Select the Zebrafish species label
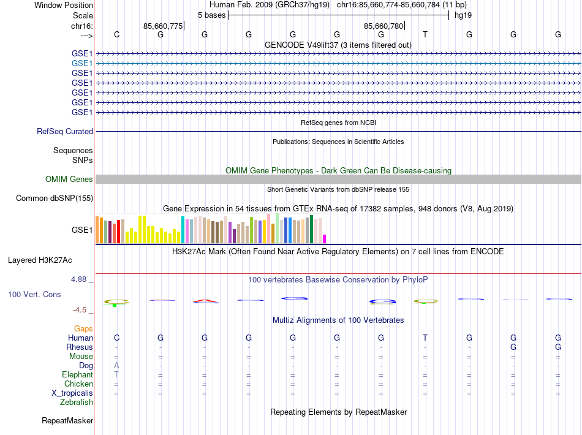The width and height of the screenshot is (582, 435). (x=77, y=403)
